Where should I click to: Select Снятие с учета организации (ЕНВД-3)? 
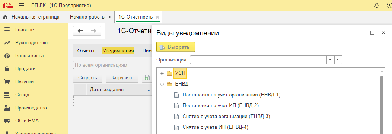click(226, 116)
